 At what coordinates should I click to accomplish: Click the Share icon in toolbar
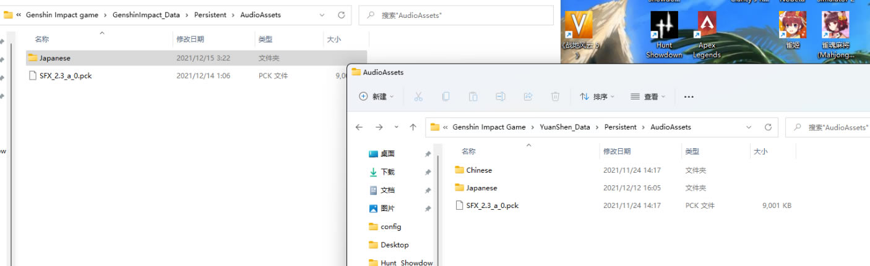coord(528,97)
